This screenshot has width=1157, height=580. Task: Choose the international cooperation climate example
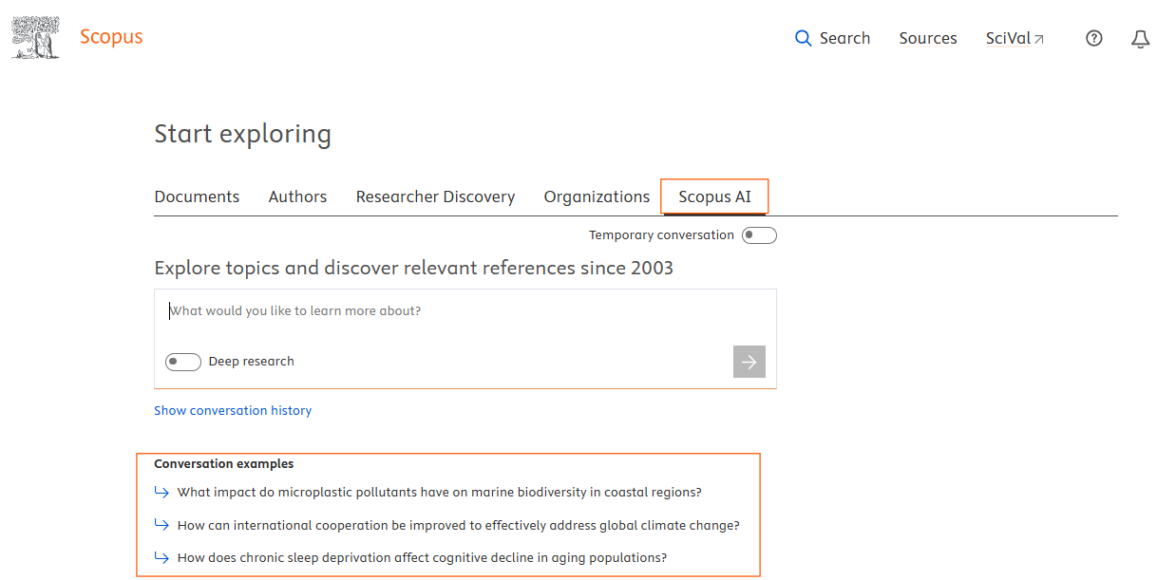tap(458, 525)
